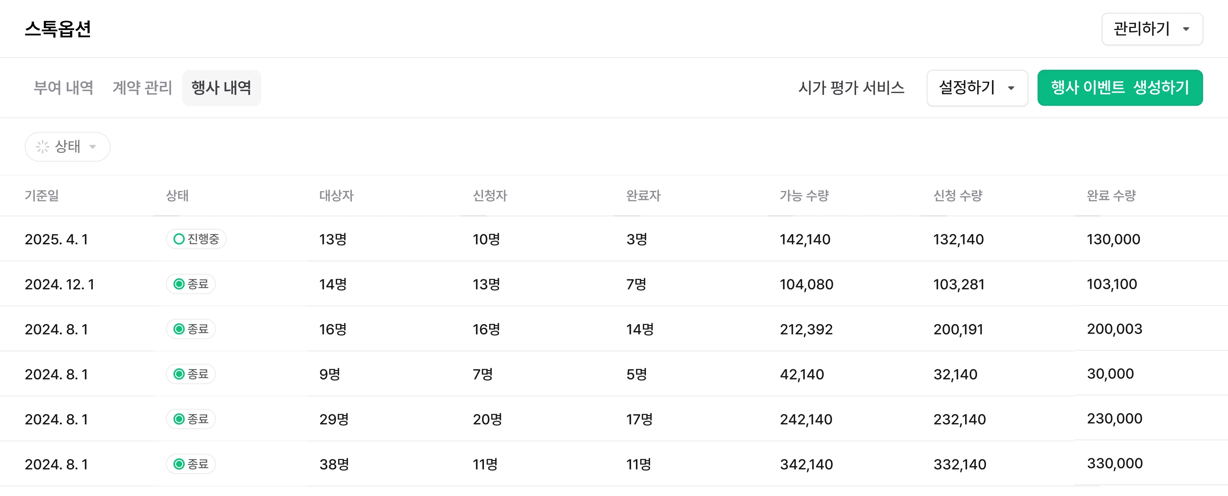The image size is (1228, 496).
Task: Click the green dot icon in the bottom 종료 badge
Action: 178,464
